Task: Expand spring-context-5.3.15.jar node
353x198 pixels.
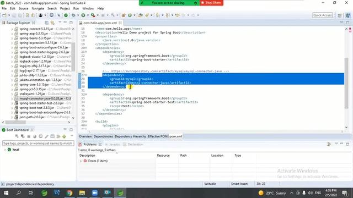Action: click(12, 29)
